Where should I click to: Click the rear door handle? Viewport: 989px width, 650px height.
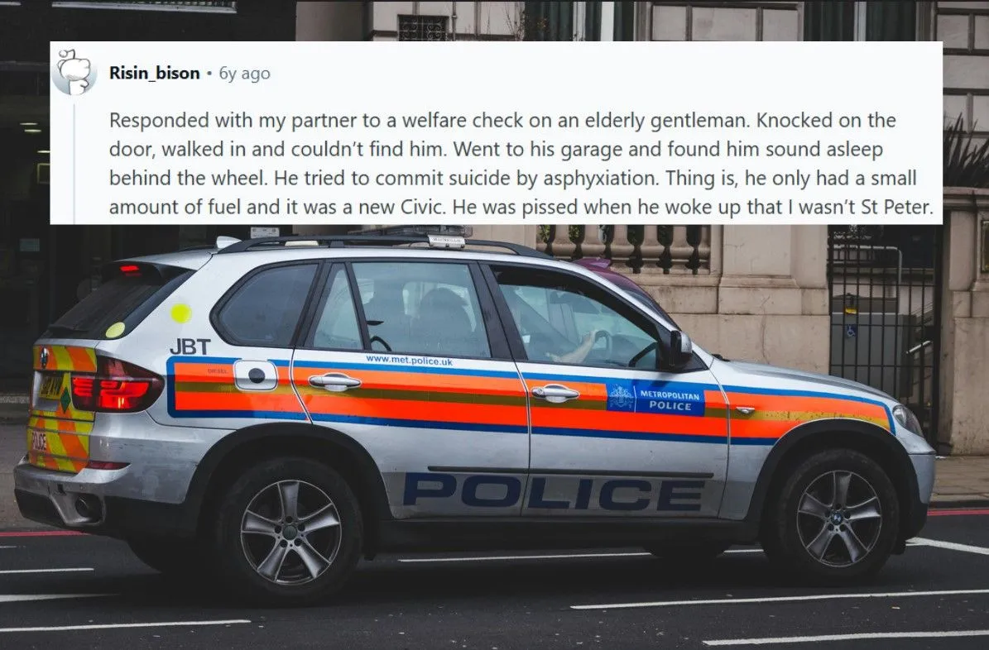pyautogui.click(x=334, y=380)
